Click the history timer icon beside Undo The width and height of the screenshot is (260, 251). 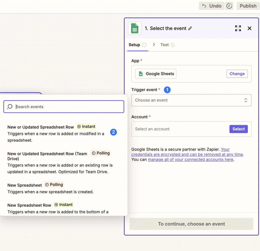point(229,6)
